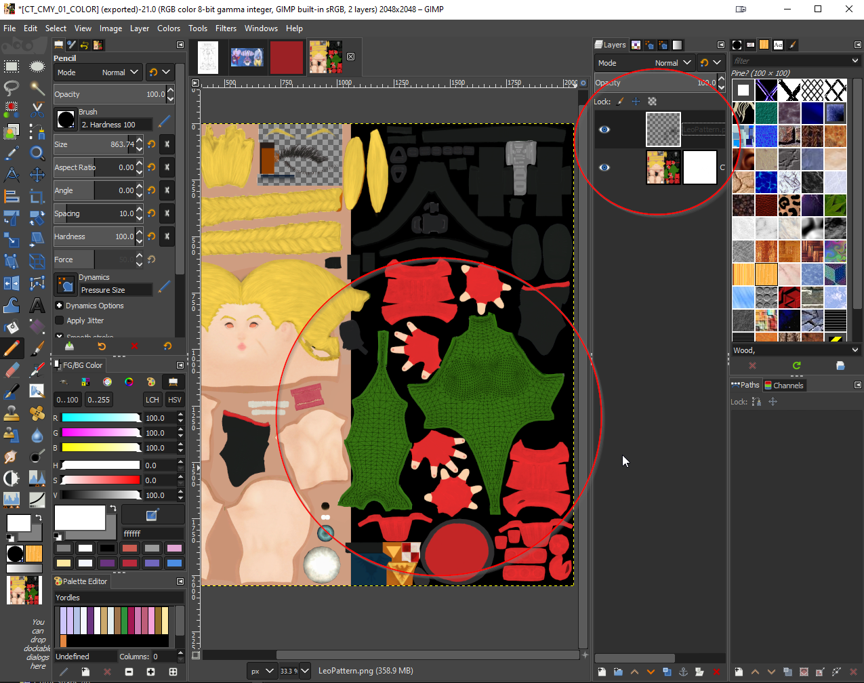Activate the Scissors Select tool
The height and width of the screenshot is (683, 864).
click(37, 110)
